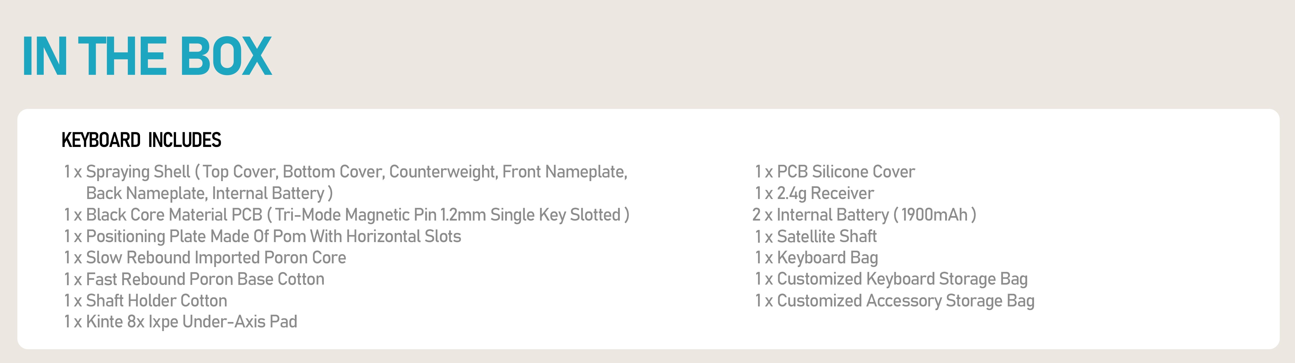1295x363 pixels.
Task: Click the Satellite Shaft item
Action: (816, 236)
